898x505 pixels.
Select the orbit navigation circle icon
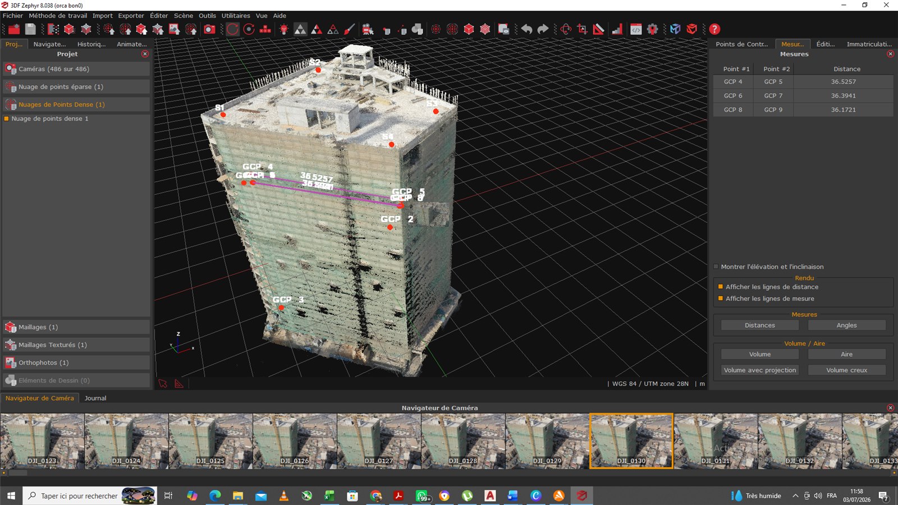[232, 29]
